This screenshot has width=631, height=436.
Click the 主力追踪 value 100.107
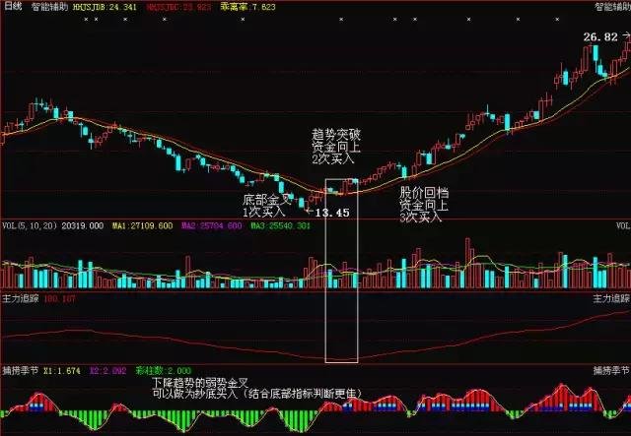tap(59, 299)
